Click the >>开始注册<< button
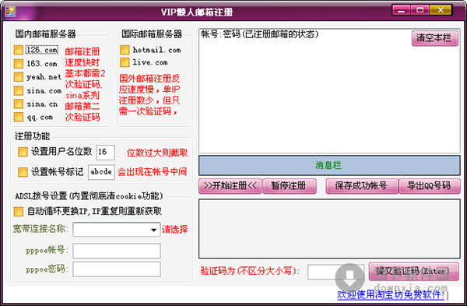Image resolution: width=467 pixels, height=306 pixels. click(230, 186)
